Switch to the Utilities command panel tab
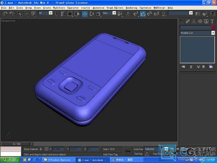 (x=212, y=21)
